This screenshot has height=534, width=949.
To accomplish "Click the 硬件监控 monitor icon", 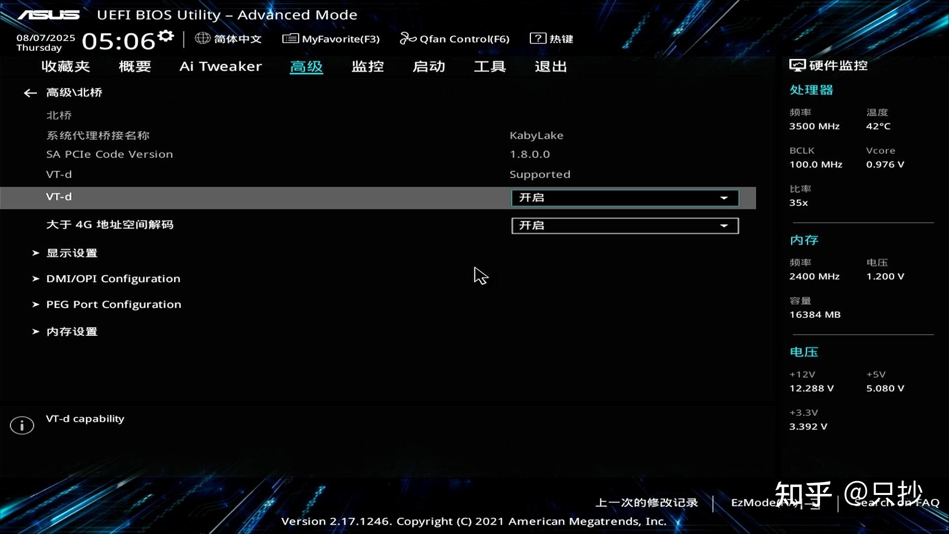I will [x=797, y=66].
